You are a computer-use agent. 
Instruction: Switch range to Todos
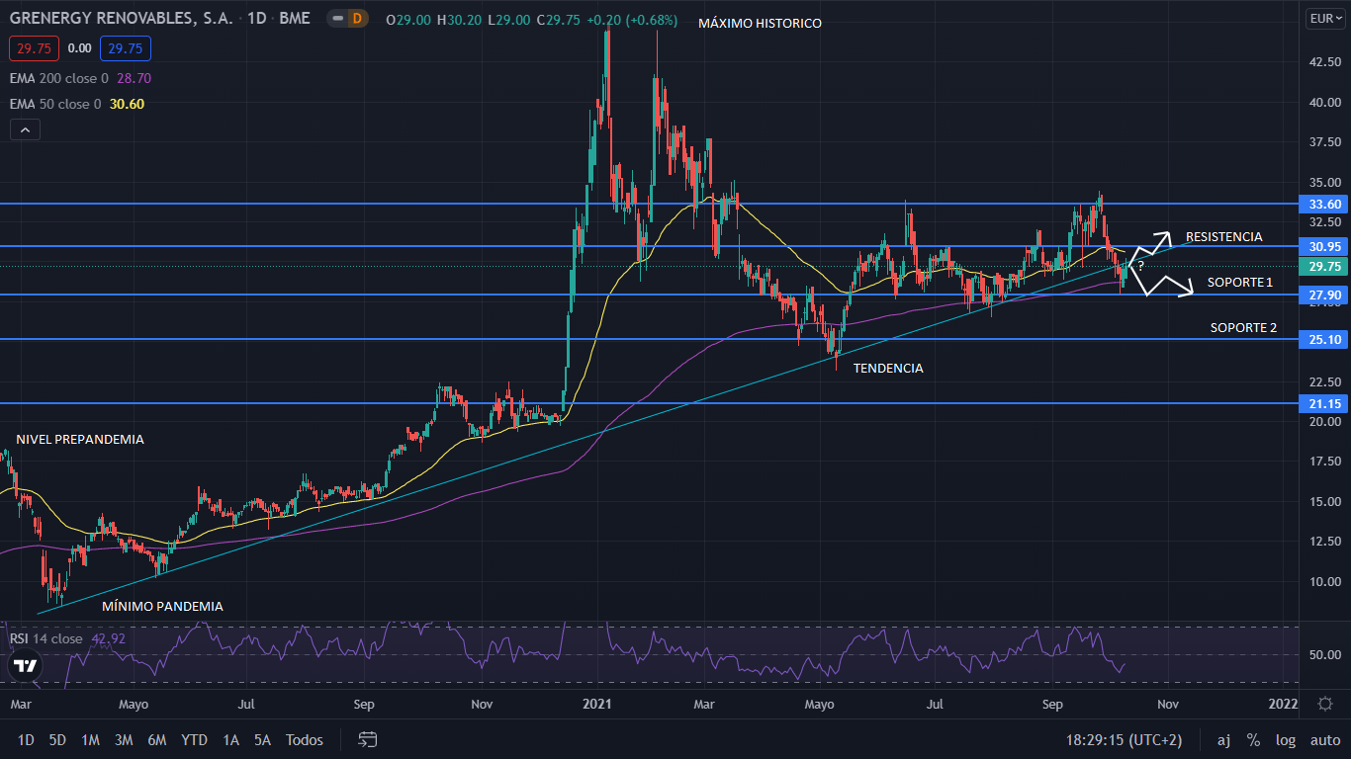click(305, 739)
